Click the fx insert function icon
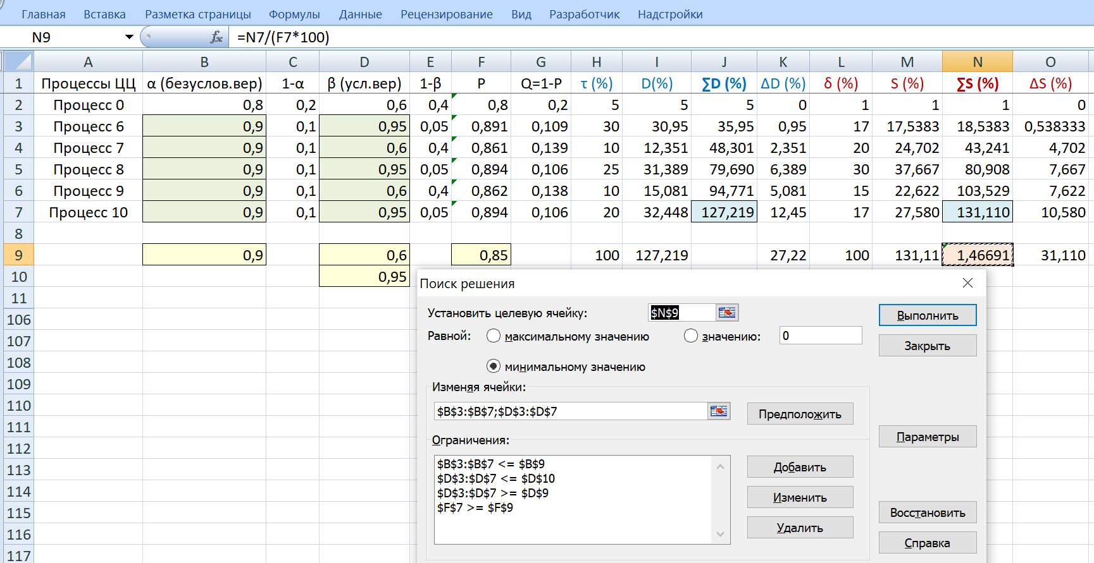 click(216, 37)
